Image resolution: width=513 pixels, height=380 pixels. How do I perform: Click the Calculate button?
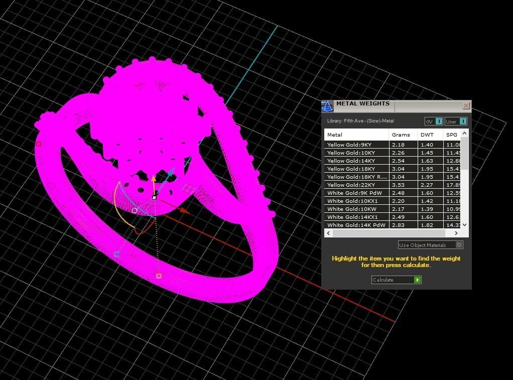pyautogui.click(x=396, y=280)
